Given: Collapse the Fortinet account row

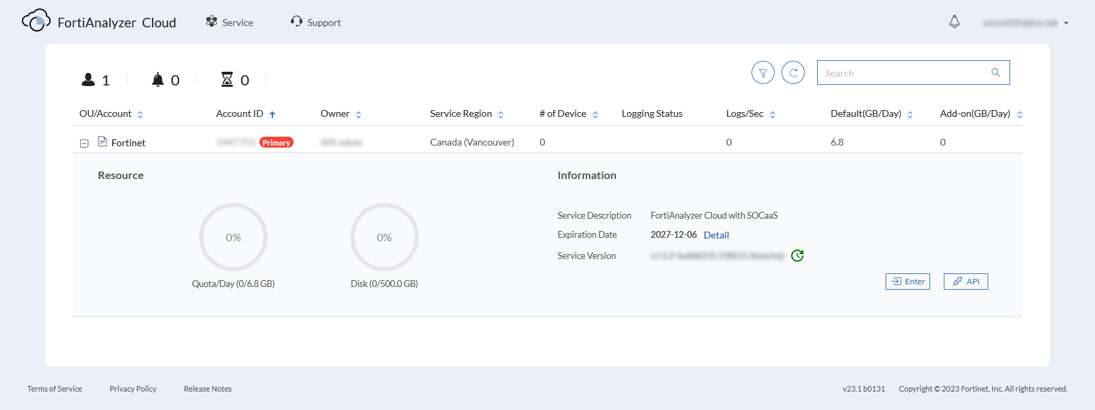Looking at the screenshot, I should click(x=84, y=143).
